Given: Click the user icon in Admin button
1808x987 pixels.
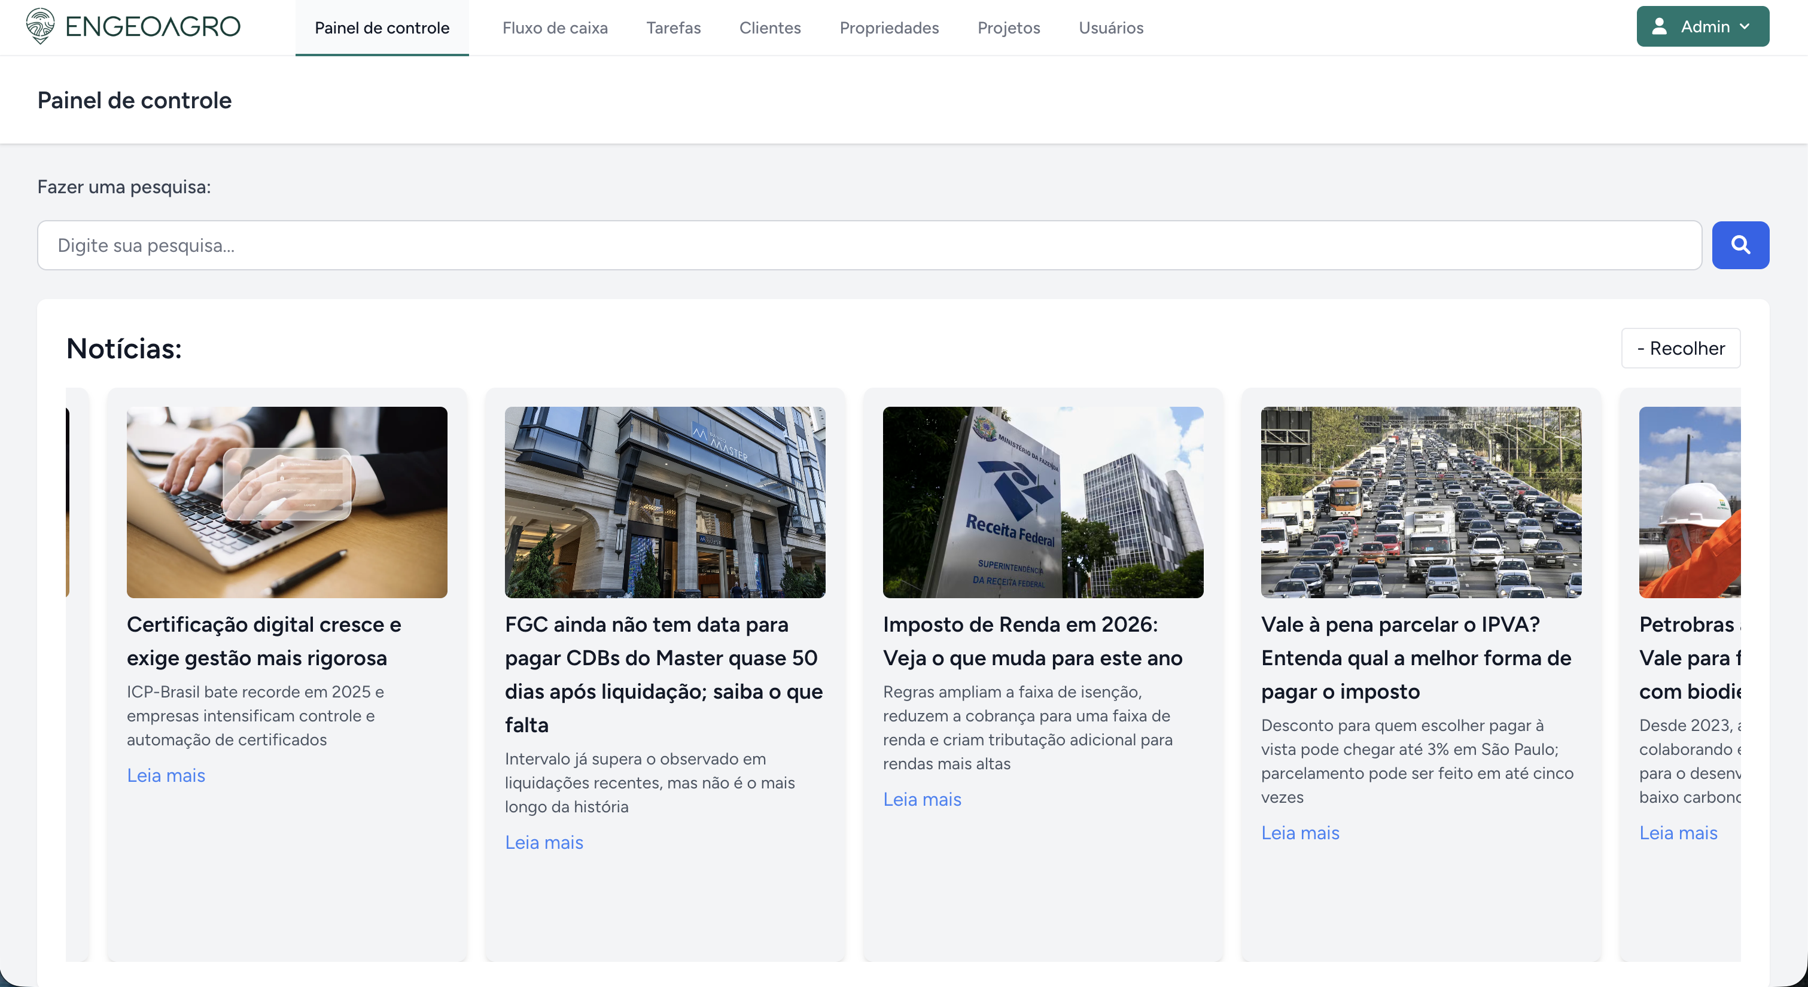Looking at the screenshot, I should (1659, 27).
